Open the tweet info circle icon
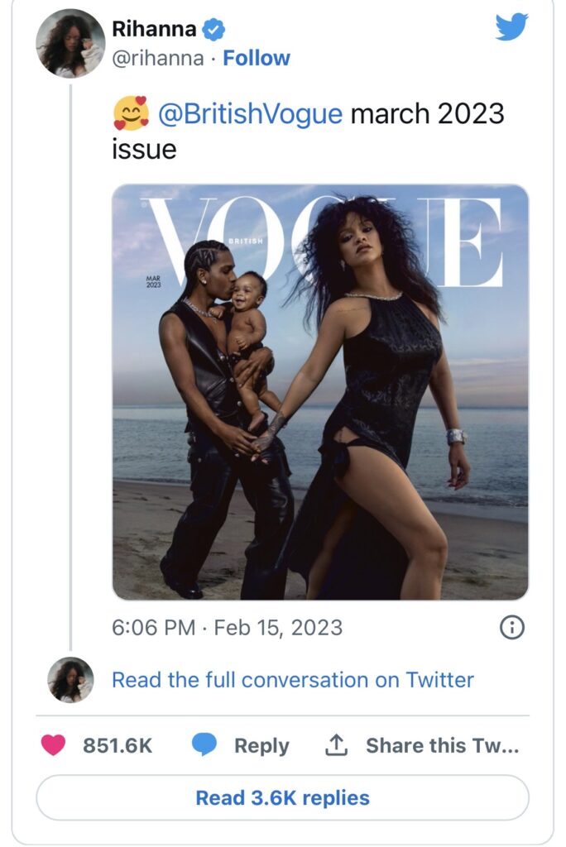 point(512,628)
